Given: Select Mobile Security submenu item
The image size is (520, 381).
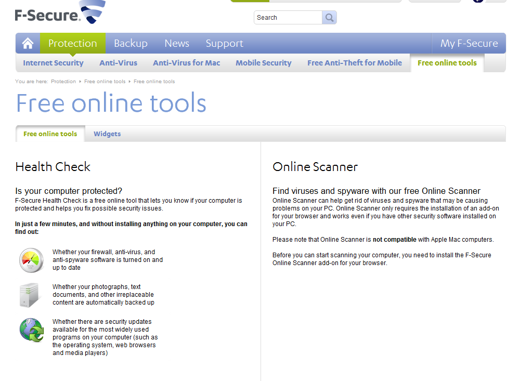Looking at the screenshot, I should [x=264, y=63].
